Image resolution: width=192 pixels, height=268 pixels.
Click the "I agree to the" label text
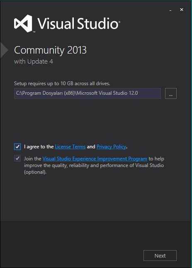pos(39,147)
